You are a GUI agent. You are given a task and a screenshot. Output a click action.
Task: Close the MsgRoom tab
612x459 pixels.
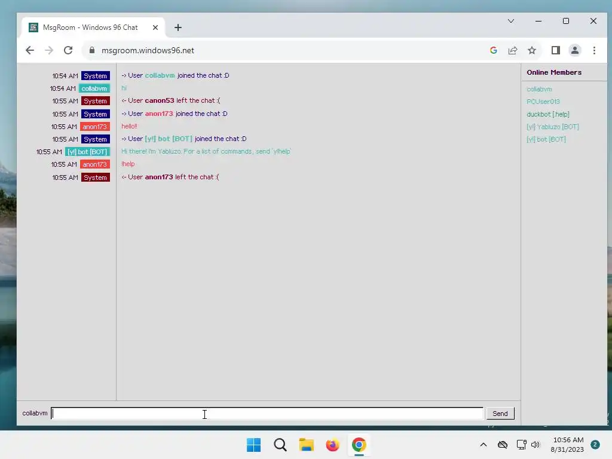pyautogui.click(x=155, y=27)
